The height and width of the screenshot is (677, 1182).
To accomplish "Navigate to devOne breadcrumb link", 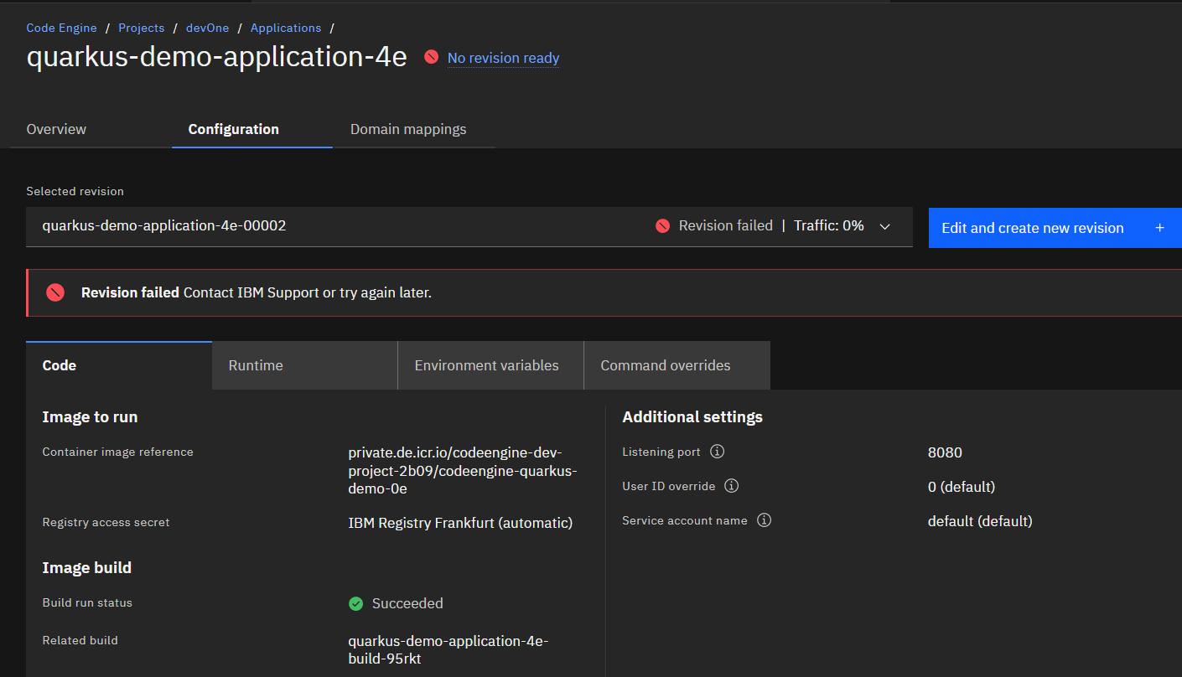I will click(x=207, y=28).
